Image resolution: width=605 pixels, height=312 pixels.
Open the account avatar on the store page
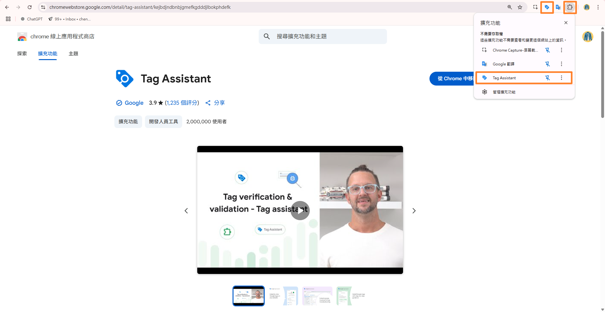[x=588, y=36]
